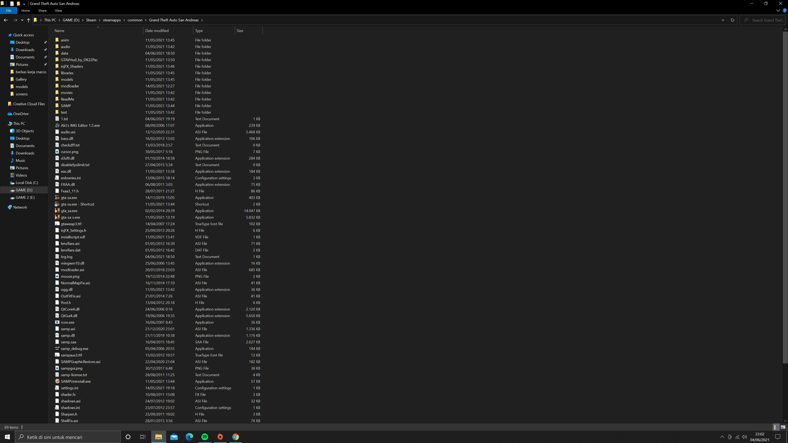Image resolution: width=788 pixels, height=443 pixels.
Task: Go back with the Back arrow
Action: coord(6,20)
